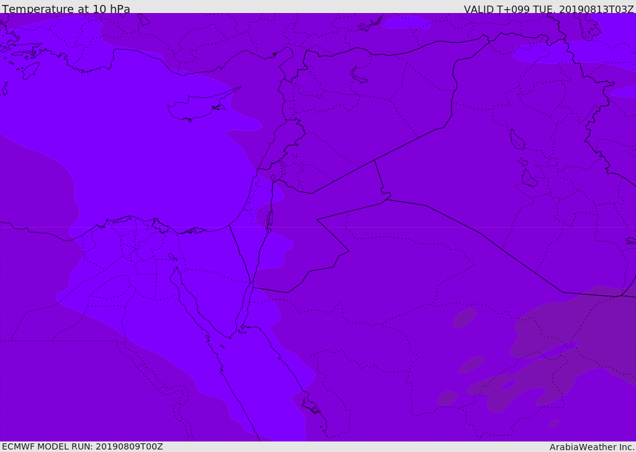Click the 'Temperature at 10 hPa' title text
Viewport: 636px width, 452px height.
(x=66, y=9)
